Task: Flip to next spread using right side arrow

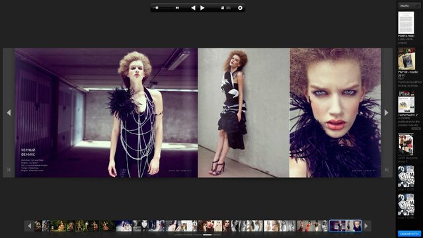Action: pos(386,112)
